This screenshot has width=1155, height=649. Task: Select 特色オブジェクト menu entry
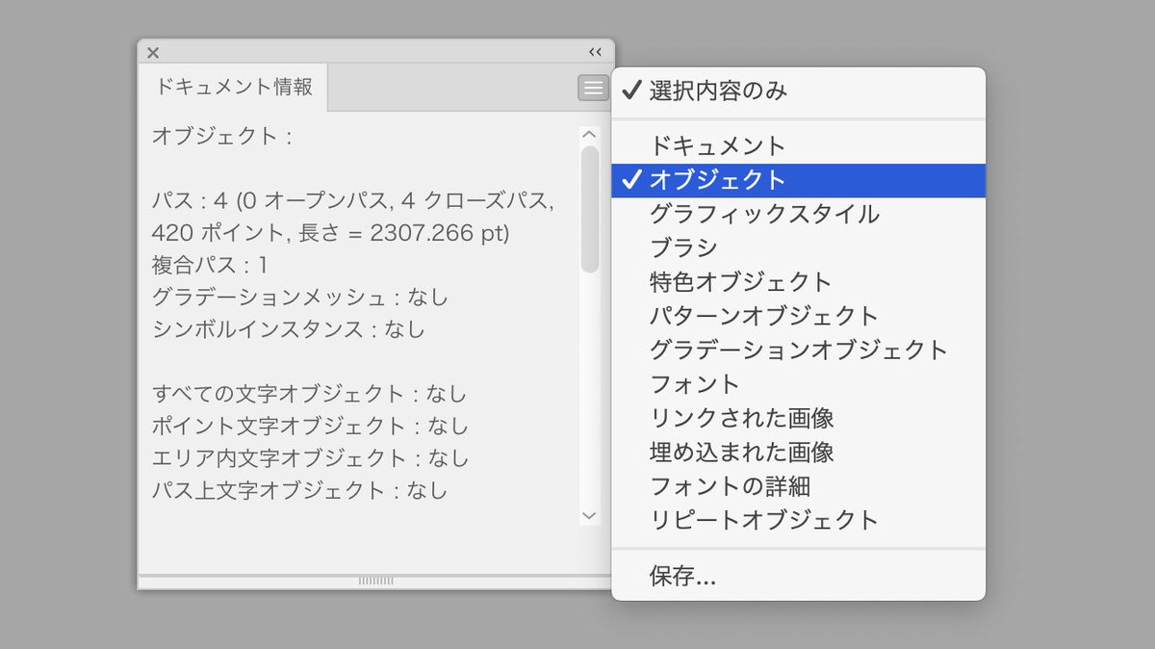(x=799, y=282)
